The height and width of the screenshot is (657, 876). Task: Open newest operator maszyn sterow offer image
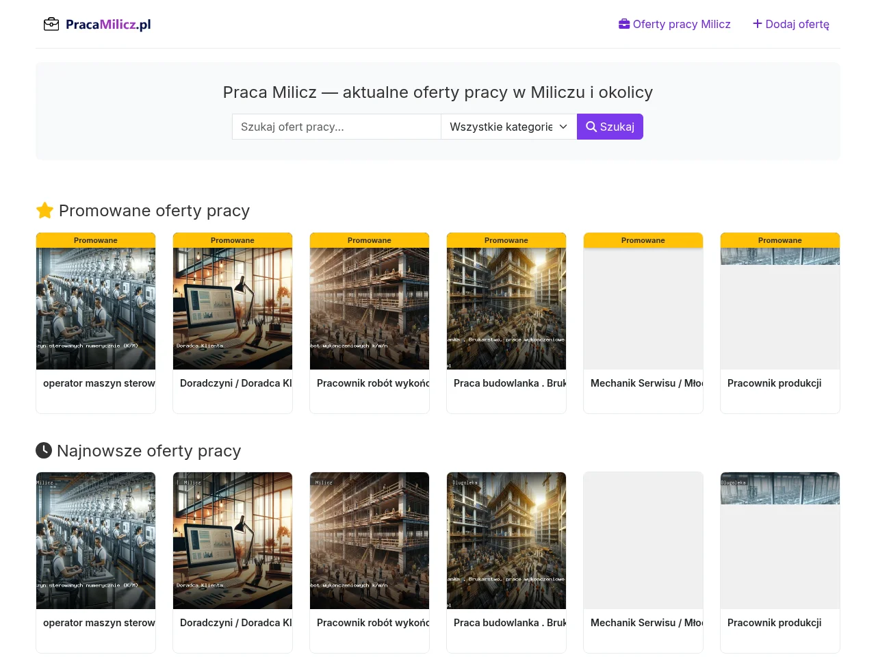coord(96,541)
